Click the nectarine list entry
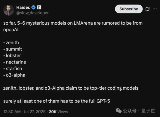 tap(16, 62)
